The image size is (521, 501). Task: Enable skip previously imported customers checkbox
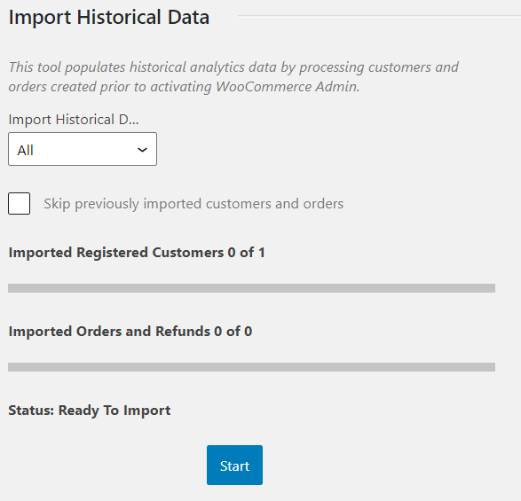point(20,204)
